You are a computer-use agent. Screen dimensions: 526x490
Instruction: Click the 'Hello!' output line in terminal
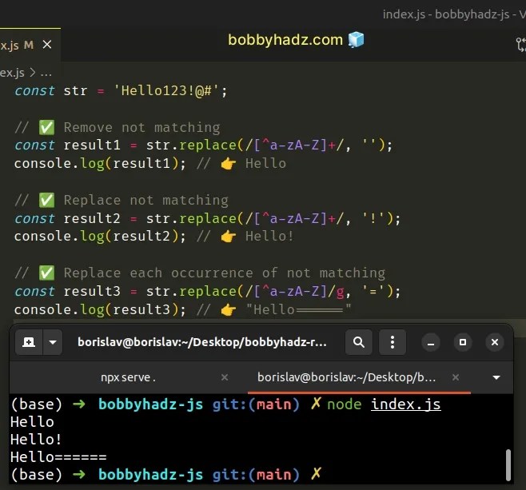tap(36, 440)
